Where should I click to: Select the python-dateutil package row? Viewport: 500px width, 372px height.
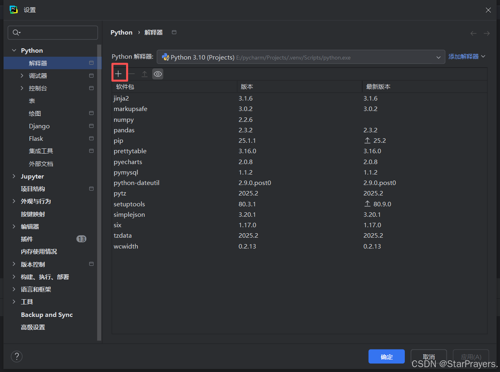(300, 183)
